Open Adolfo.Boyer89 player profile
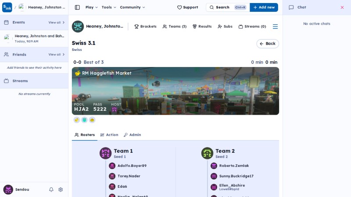Viewport: 351px width, 197px height. click(128, 166)
